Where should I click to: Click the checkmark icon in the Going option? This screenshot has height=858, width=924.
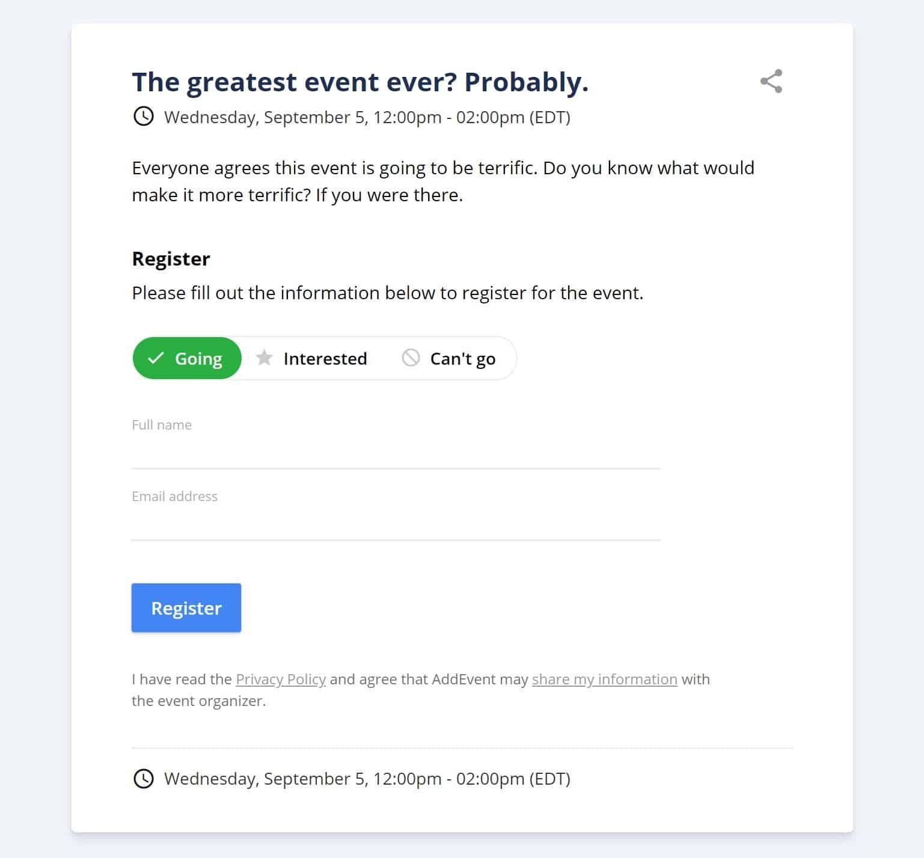(x=156, y=358)
